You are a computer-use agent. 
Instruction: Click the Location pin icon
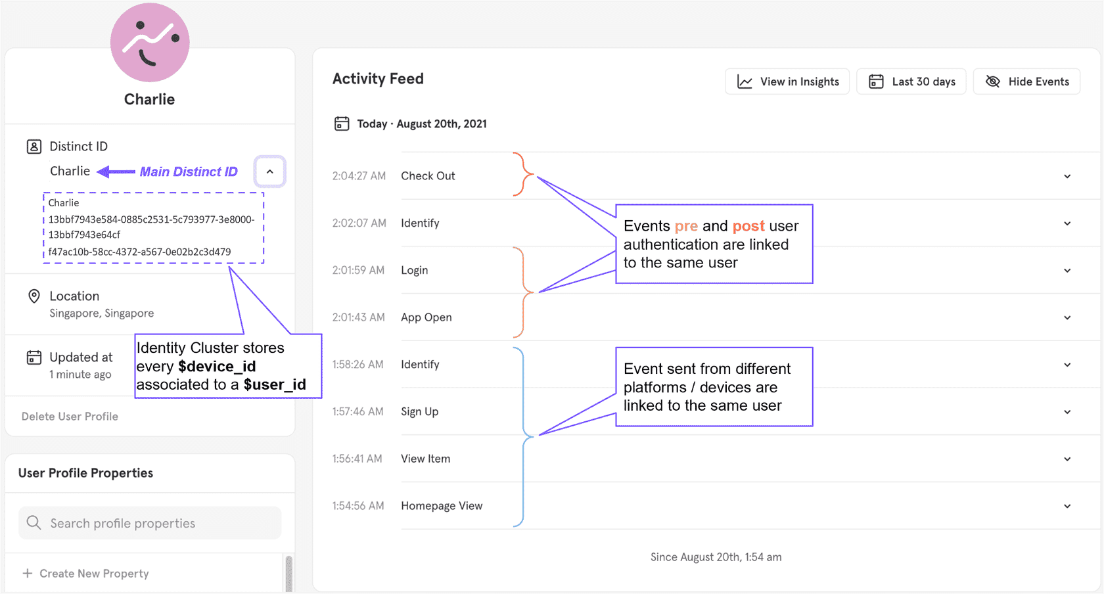coord(34,296)
